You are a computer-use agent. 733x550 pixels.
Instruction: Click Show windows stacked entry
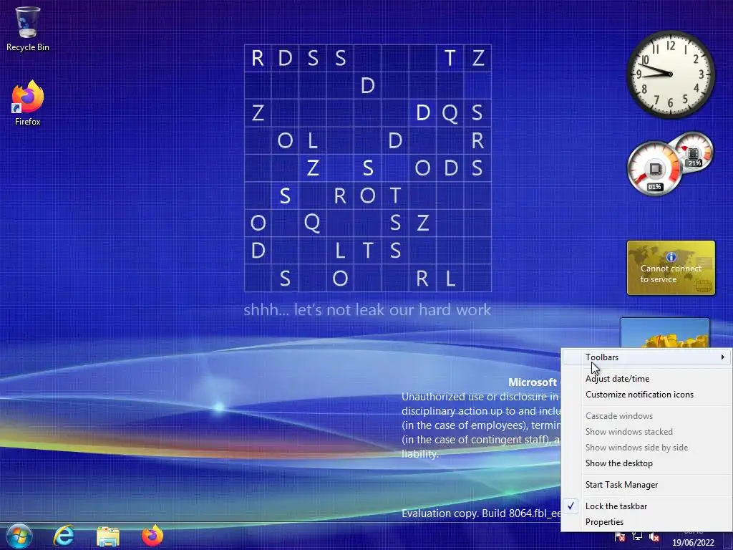point(646,432)
